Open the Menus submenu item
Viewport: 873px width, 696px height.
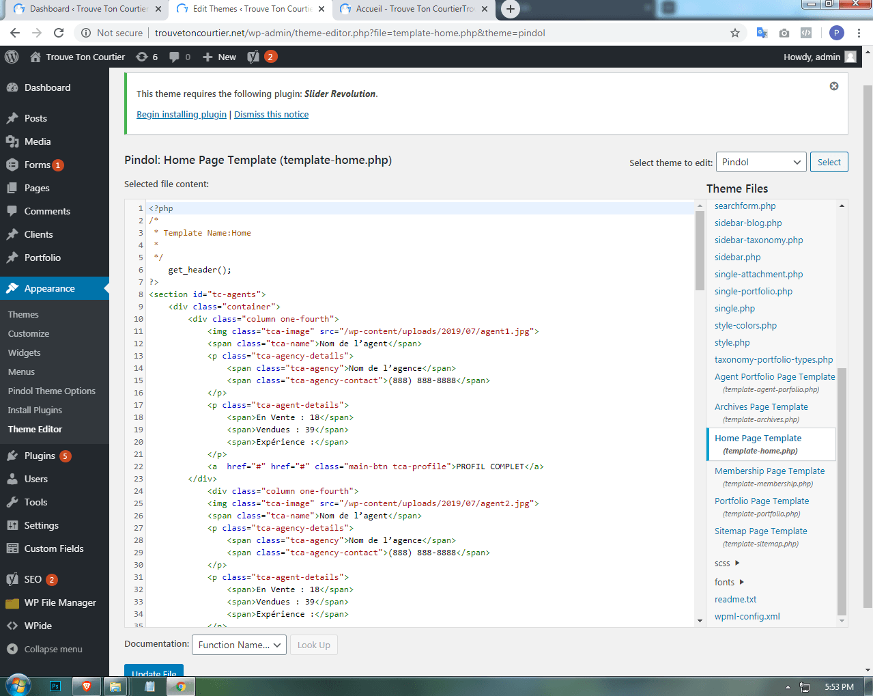tap(21, 372)
